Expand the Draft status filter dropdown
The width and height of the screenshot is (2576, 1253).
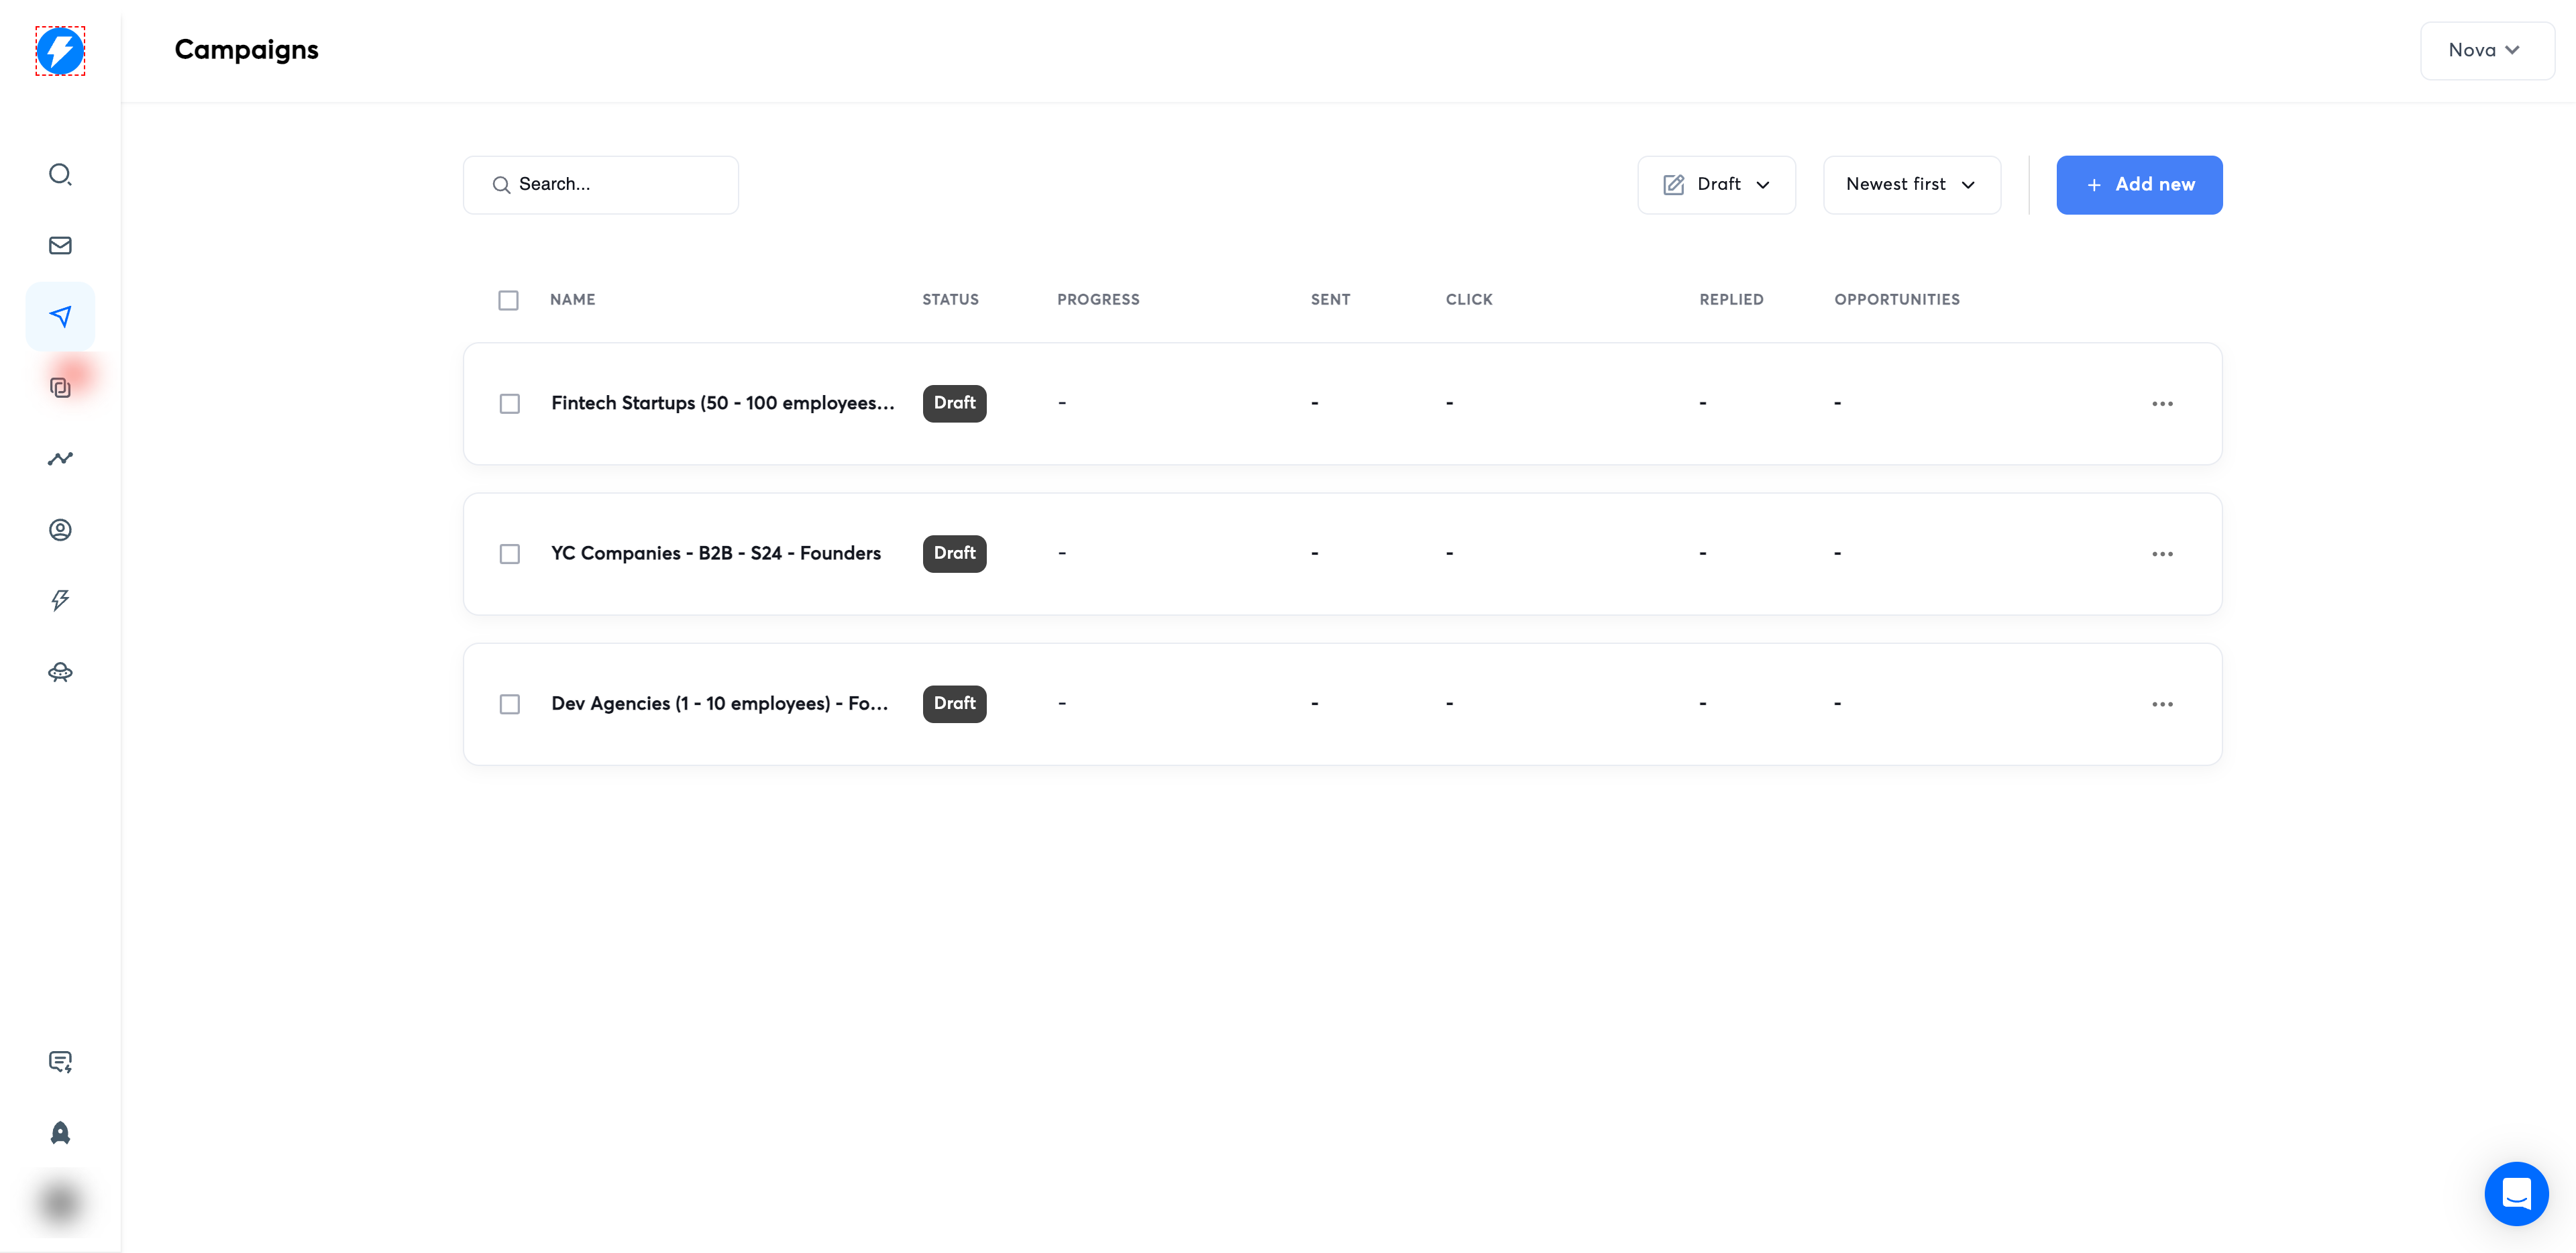pos(1716,185)
